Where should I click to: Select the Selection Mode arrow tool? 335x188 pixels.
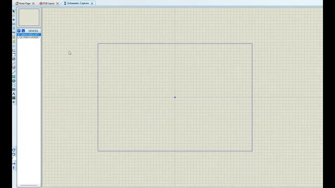pyautogui.click(x=14, y=11)
